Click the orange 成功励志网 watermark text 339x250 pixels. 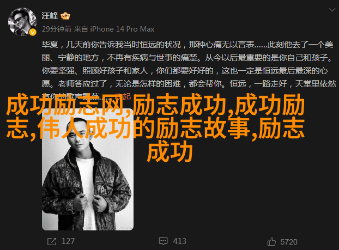pyautogui.click(x=65, y=105)
